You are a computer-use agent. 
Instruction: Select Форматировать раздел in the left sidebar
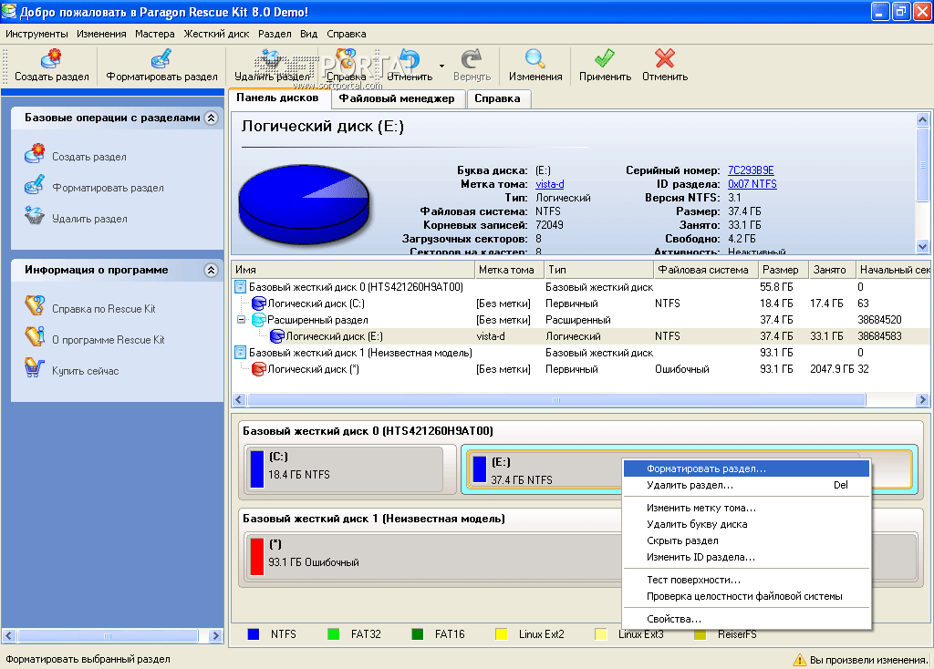coord(108,188)
